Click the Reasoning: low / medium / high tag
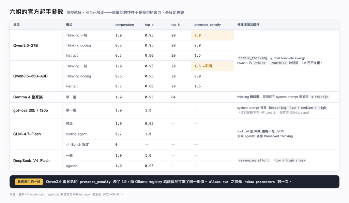 point(297,108)
